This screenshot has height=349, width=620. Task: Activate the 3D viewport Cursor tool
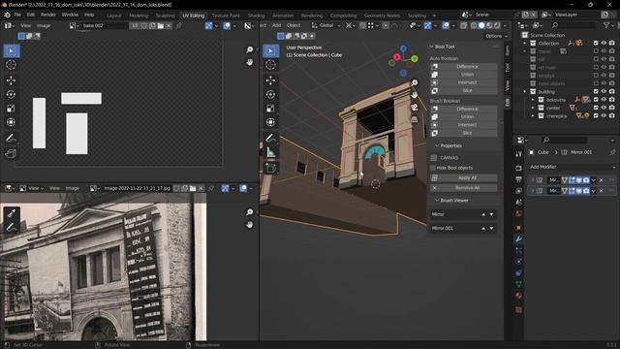click(271, 65)
